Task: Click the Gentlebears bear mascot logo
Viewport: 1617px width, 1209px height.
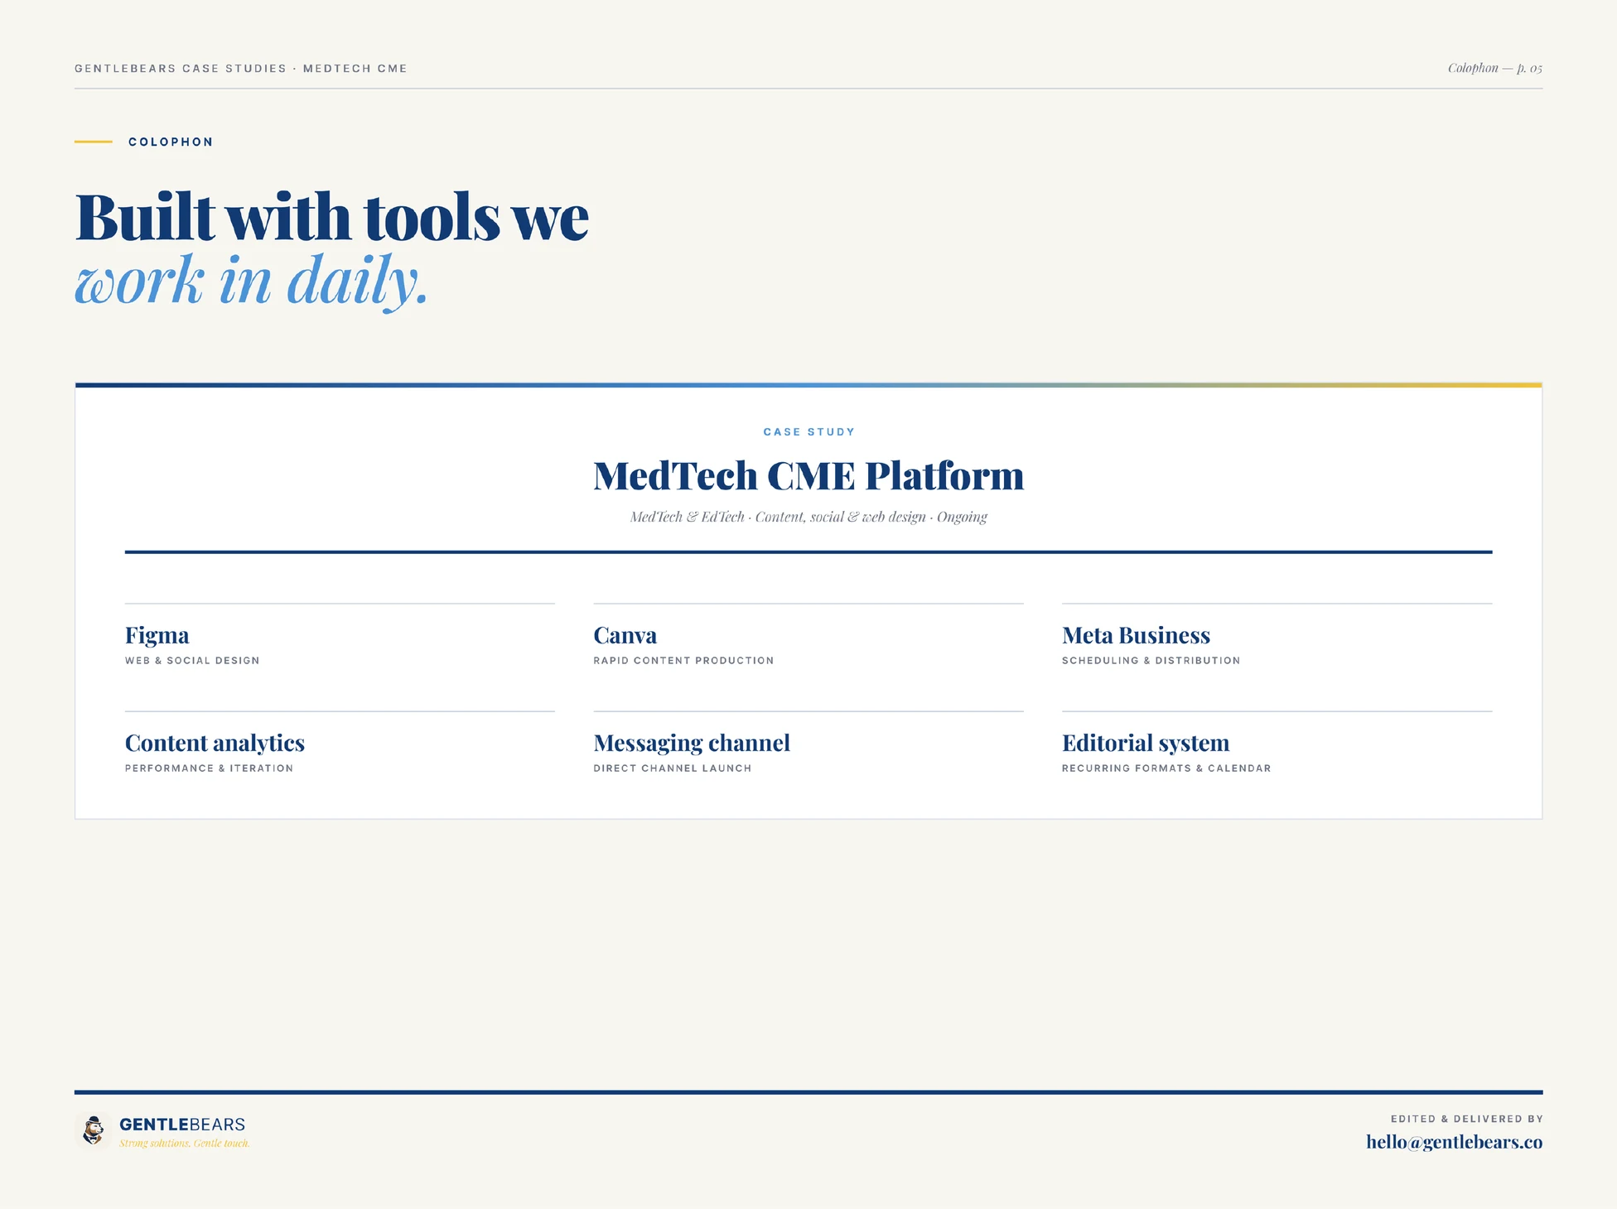Action: pos(93,1131)
